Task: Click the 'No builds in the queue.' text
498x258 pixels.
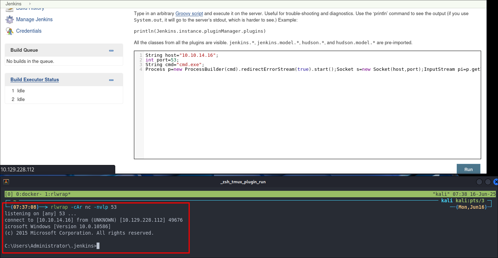Action: coord(30,61)
